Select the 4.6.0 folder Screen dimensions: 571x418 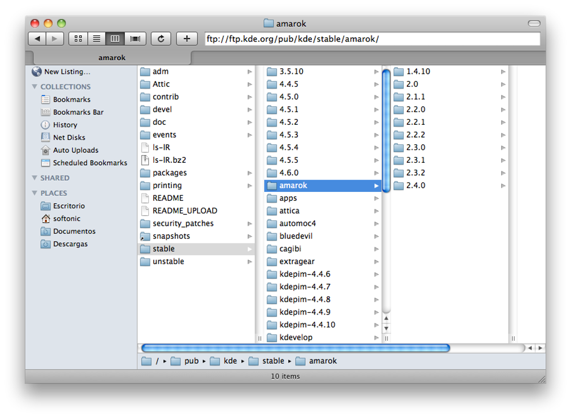tap(322, 173)
